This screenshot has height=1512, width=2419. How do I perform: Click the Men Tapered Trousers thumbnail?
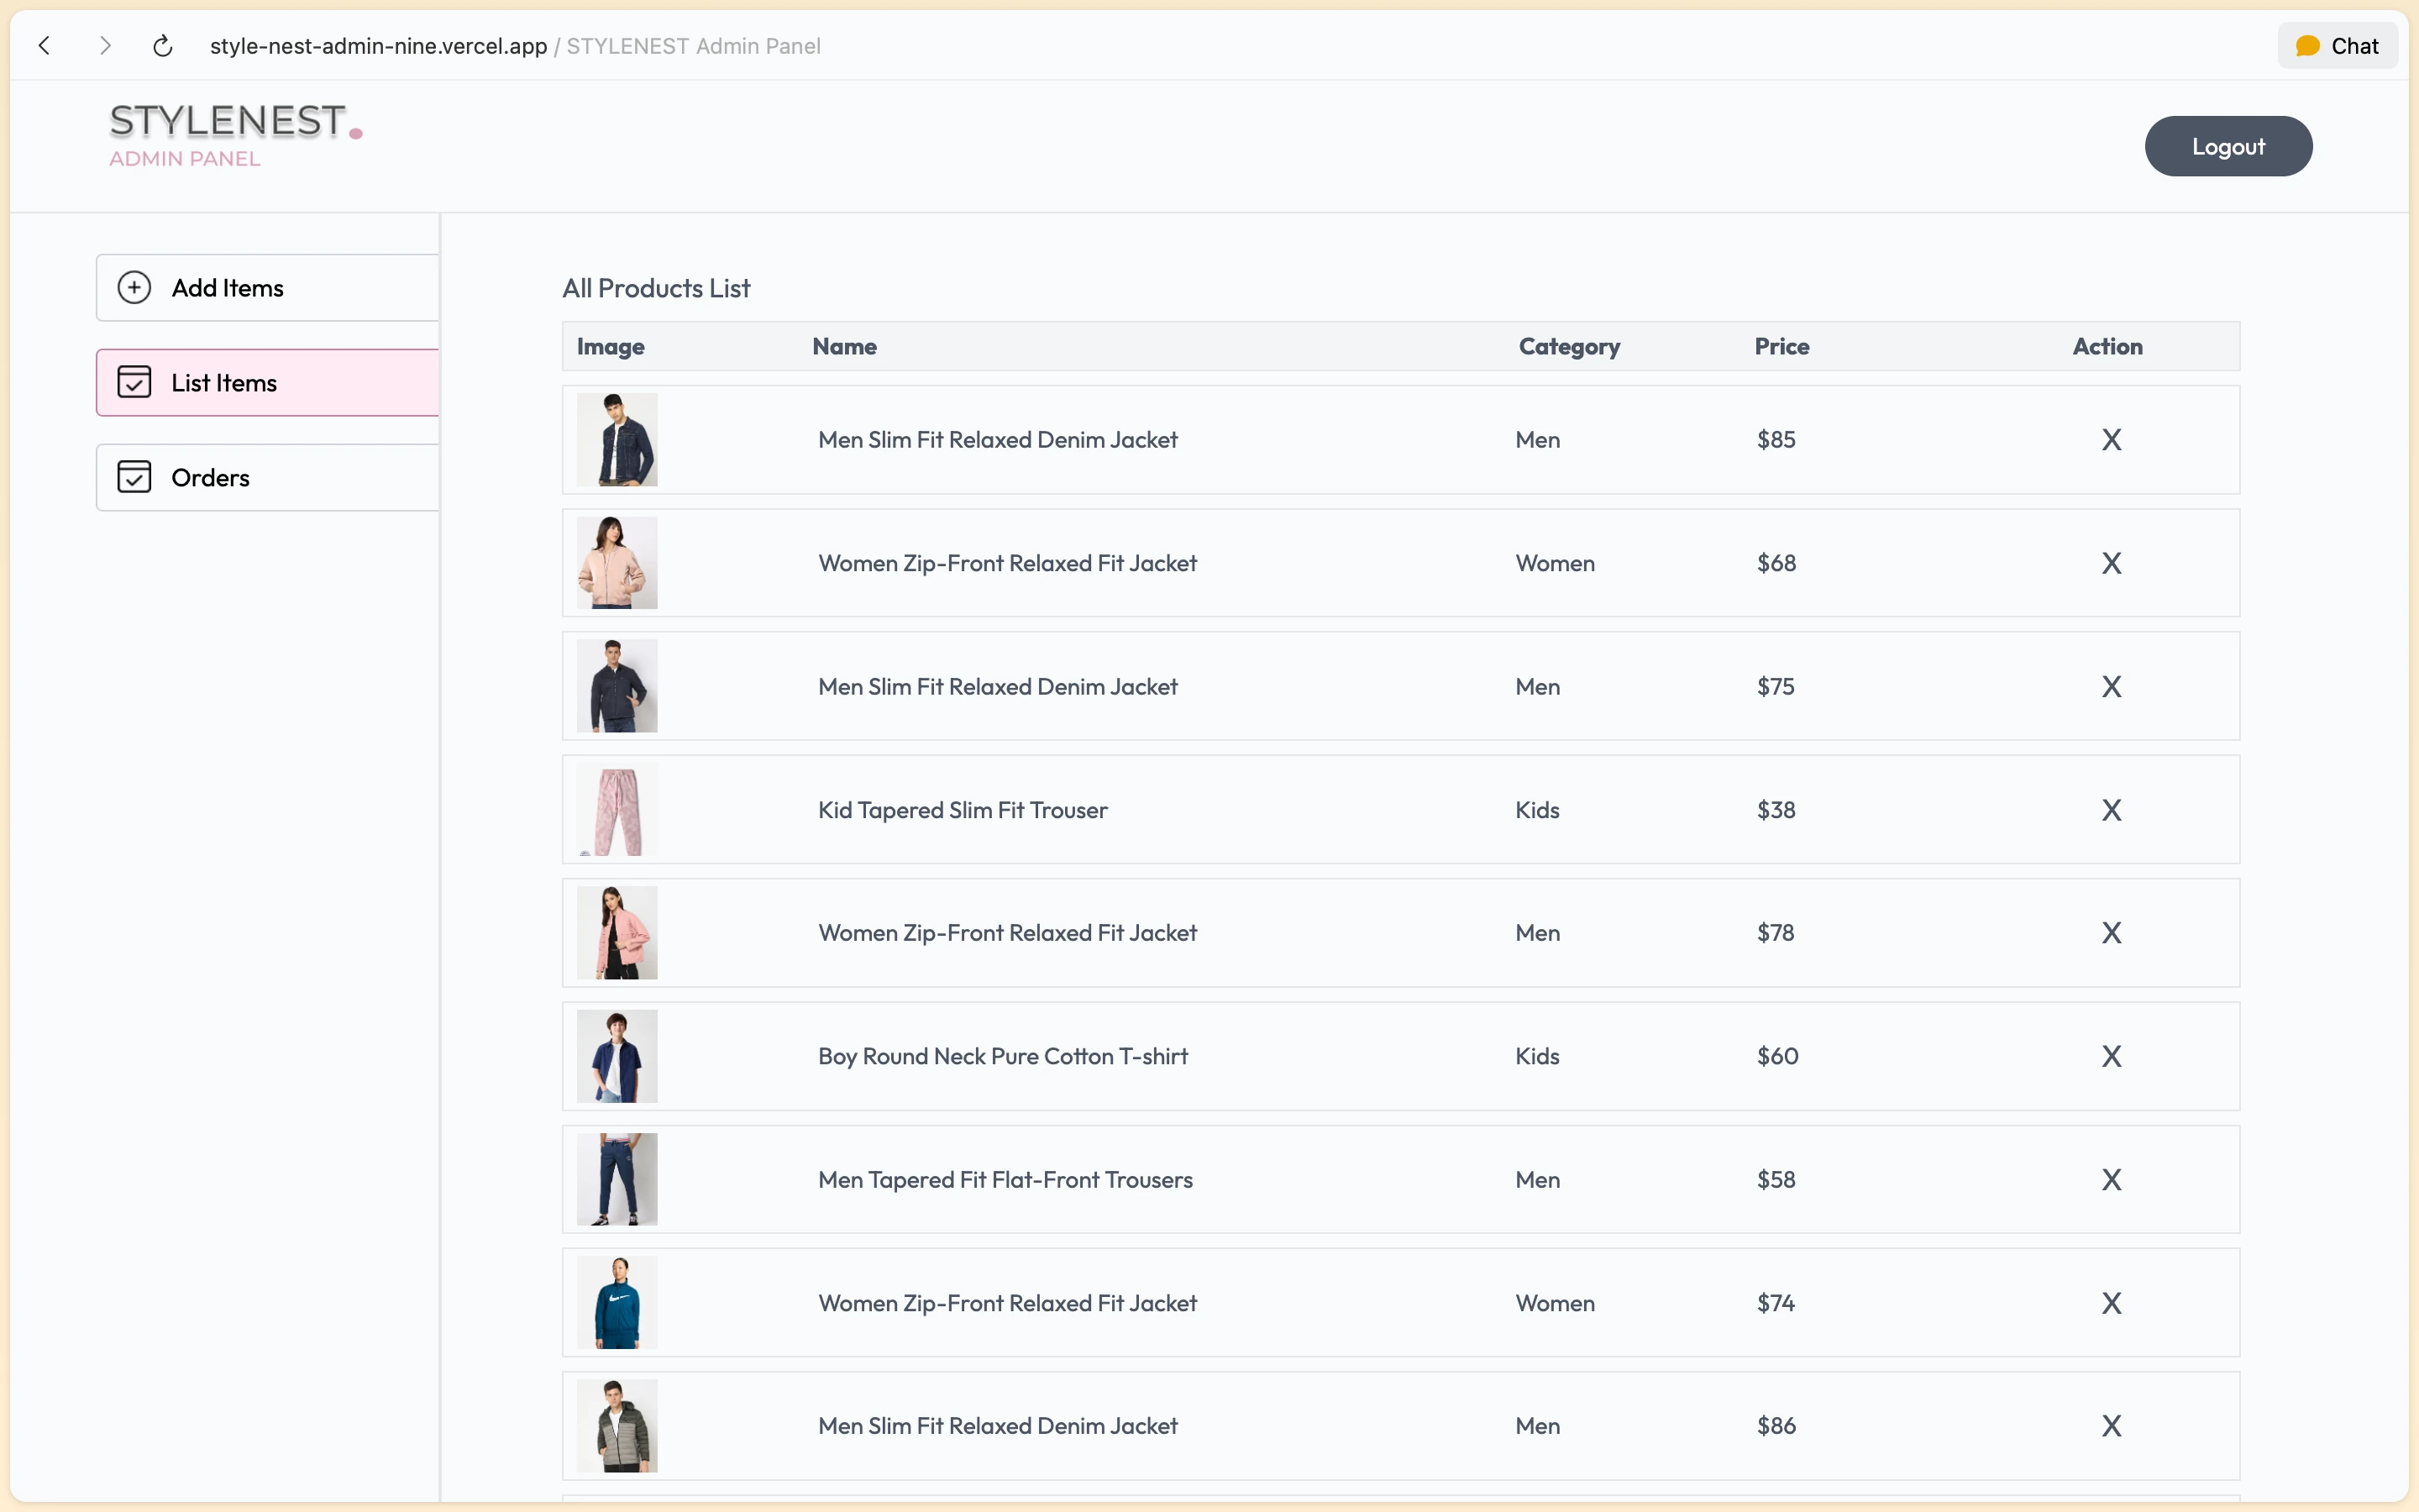tap(617, 1180)
